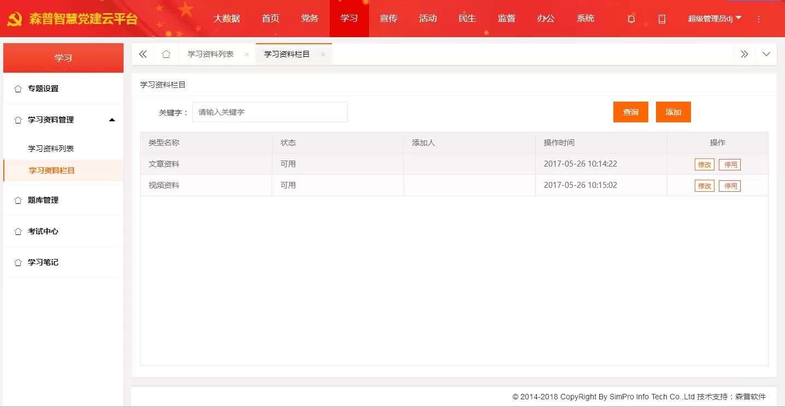
Task: Click the party emblem logo icon
Action: pyautogui.click(x=14, y=19)
